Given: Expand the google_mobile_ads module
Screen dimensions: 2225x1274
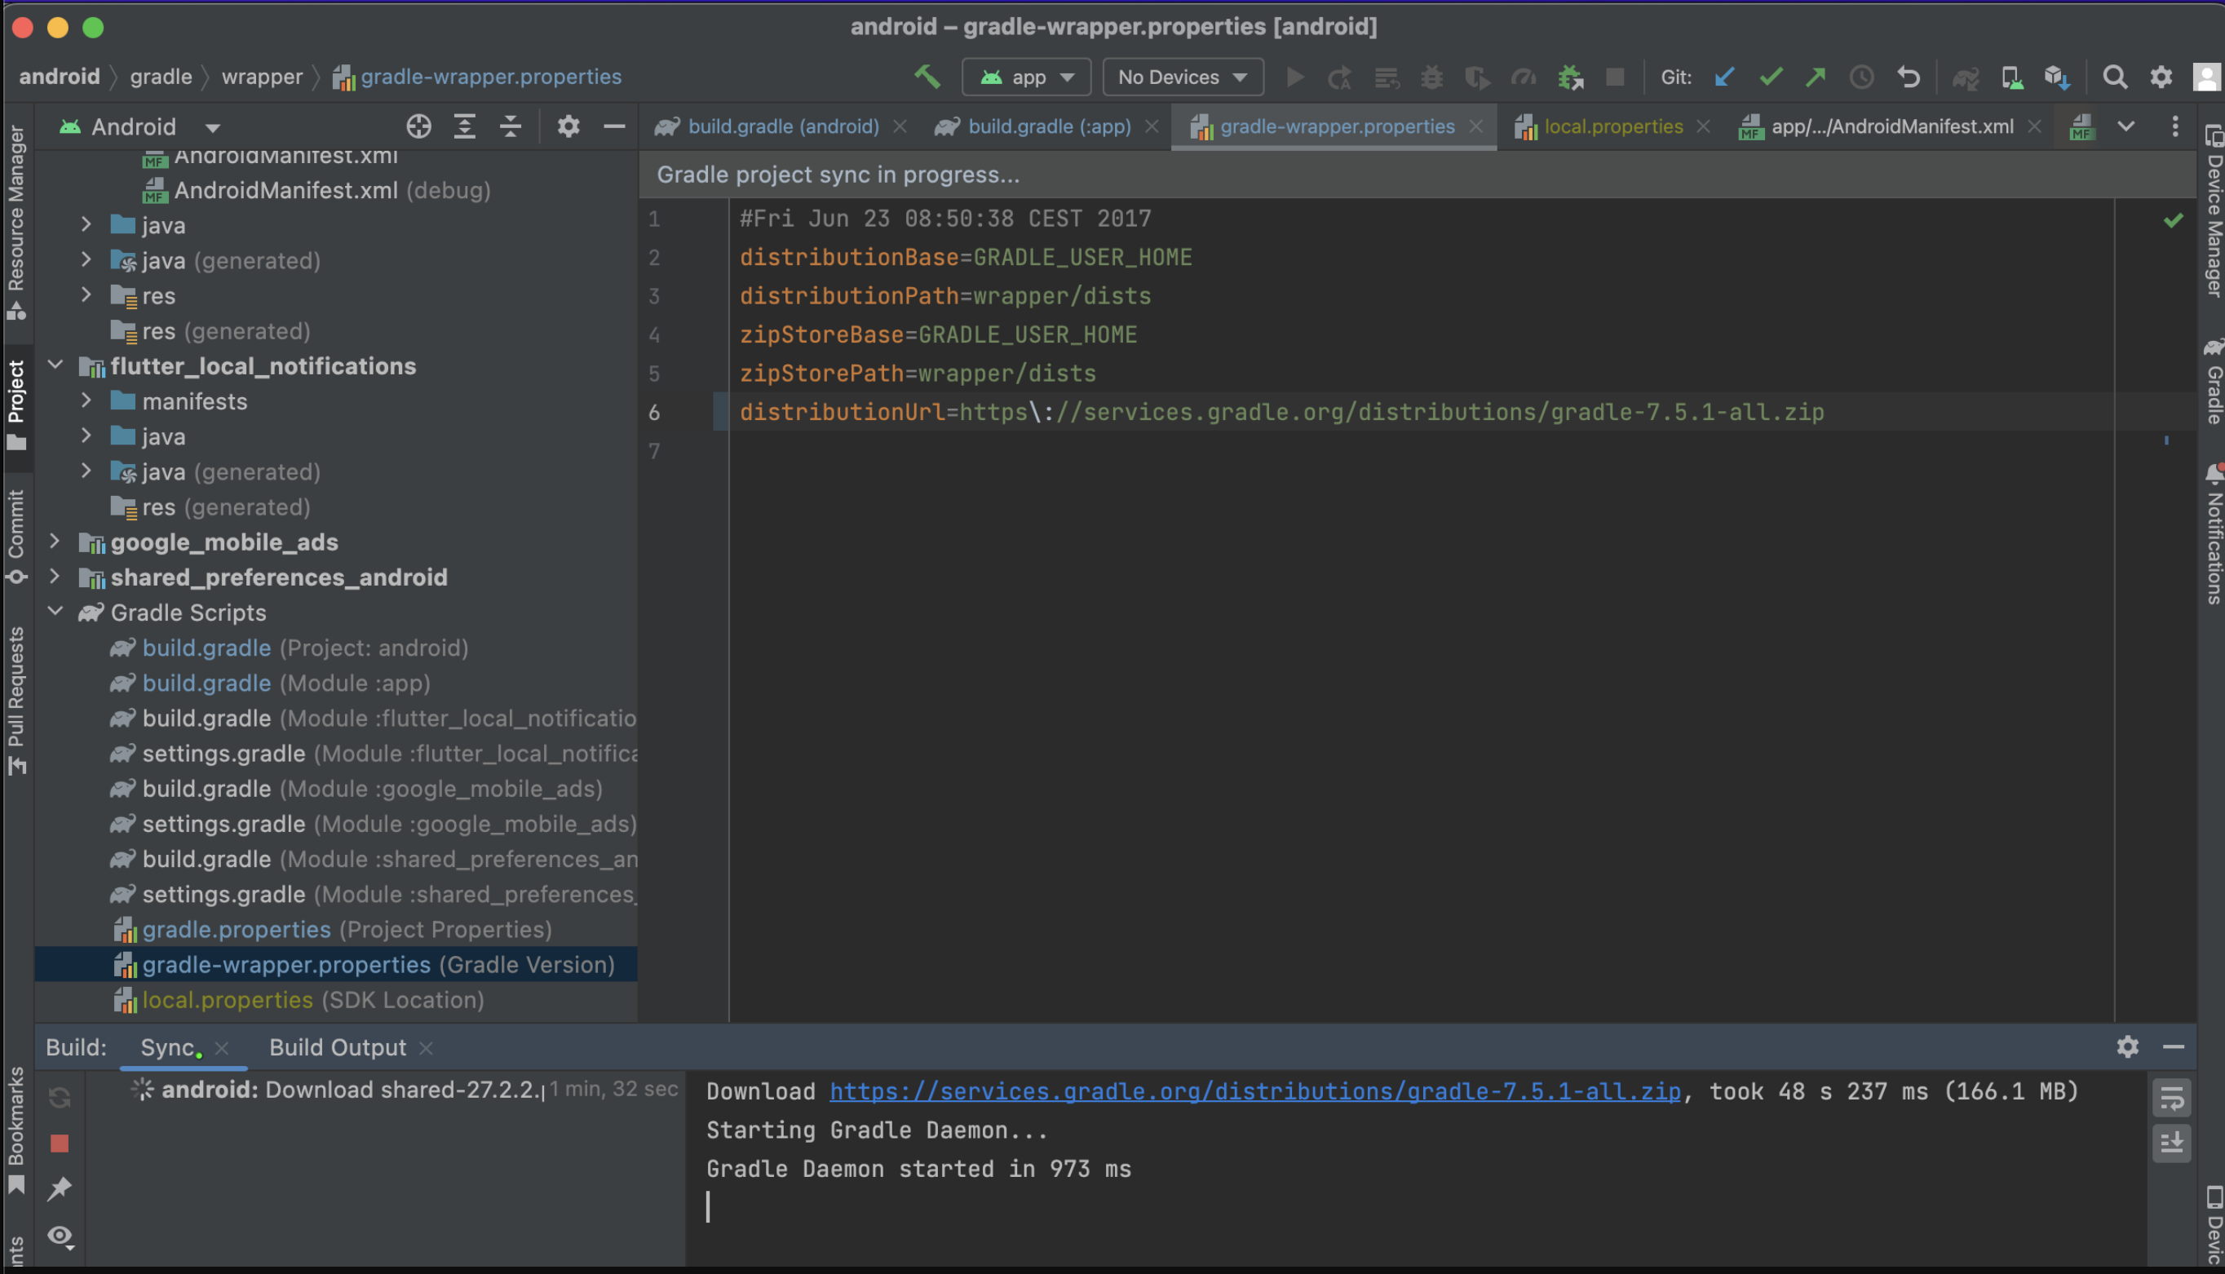Looking at the screenshot, I should [x=55, y=542].
